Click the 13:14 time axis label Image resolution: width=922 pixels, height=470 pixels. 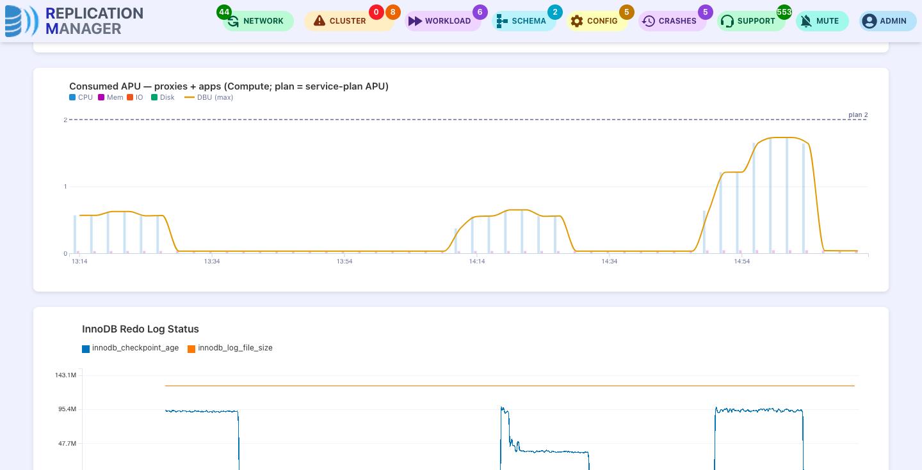[x=79, y=262]
